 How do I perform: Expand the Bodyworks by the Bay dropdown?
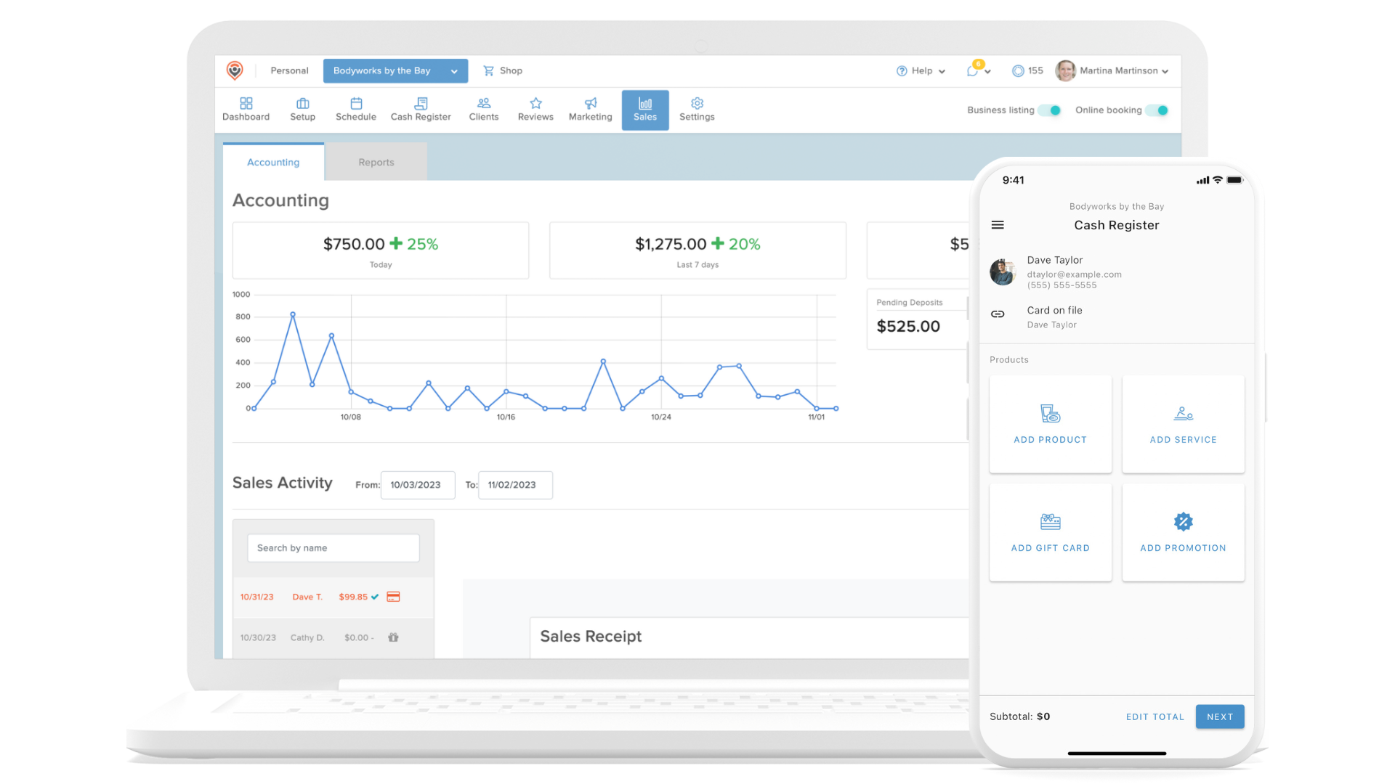click(x=395, y=71)
